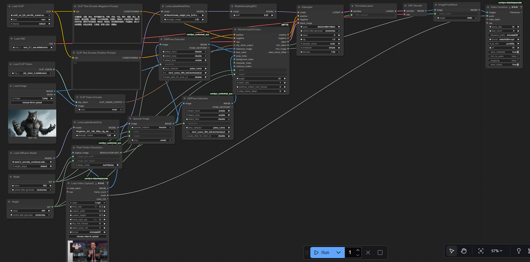Enable the pingpong toggle
The image size is (530, 262).
pyautogui.click(x=517, y=61)
